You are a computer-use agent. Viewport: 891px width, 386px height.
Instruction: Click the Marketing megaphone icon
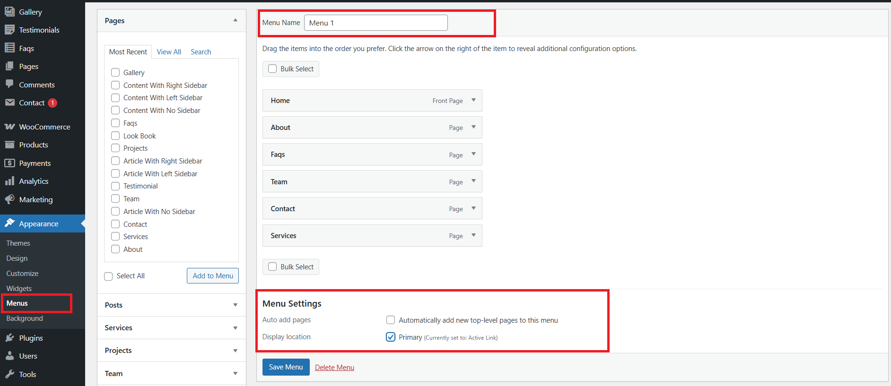pos(9,199)
